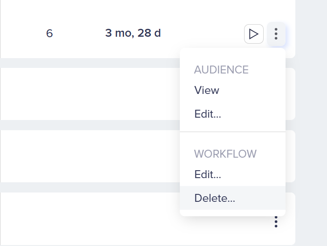Screen dimensions: 327x246
Task: Choose Edit... under the Workflow heading
Action: (208, 175)
